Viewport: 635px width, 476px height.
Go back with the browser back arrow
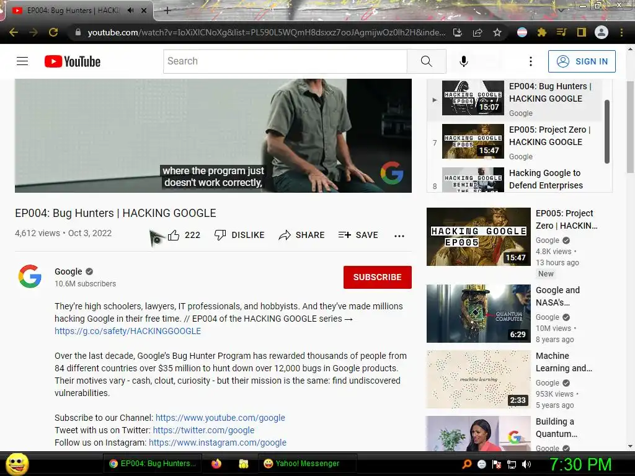(14, 32)
